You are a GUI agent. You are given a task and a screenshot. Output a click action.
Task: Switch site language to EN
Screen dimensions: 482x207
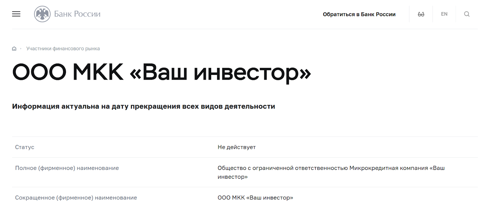coord(444,14)
